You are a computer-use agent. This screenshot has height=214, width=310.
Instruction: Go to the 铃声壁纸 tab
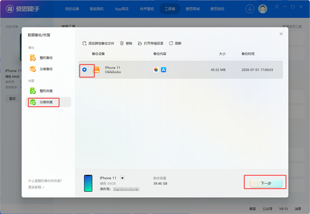pyautogui.click(x=147, y=9)
